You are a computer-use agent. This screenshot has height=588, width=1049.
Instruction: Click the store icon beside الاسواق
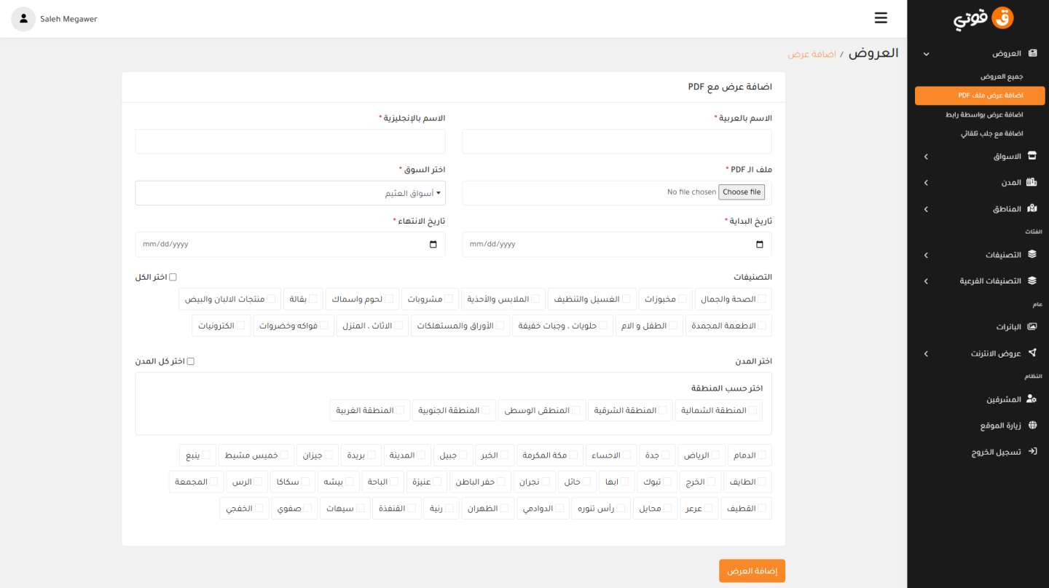click(1032, 156)
